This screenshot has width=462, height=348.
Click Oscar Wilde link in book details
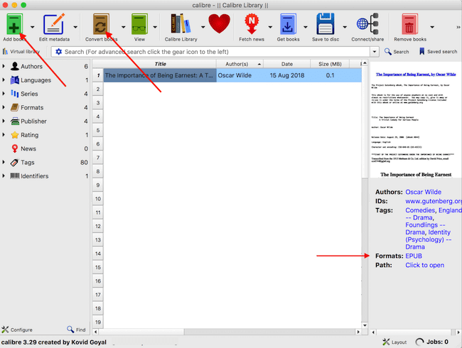[x=423, y=192]
